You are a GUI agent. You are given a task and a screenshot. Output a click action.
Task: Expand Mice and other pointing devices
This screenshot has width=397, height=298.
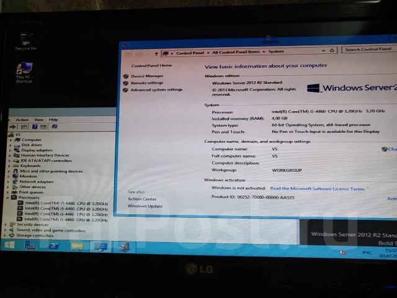(9, 171)
